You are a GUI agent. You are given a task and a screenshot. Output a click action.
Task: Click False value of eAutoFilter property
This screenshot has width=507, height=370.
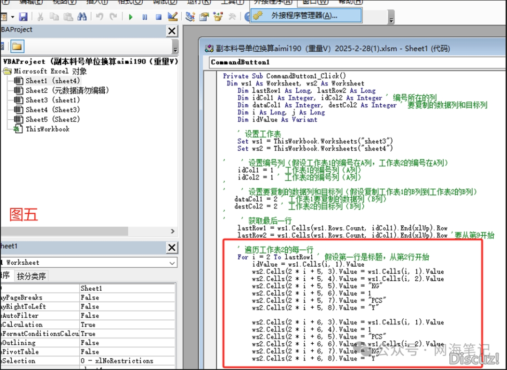(127, 316)
